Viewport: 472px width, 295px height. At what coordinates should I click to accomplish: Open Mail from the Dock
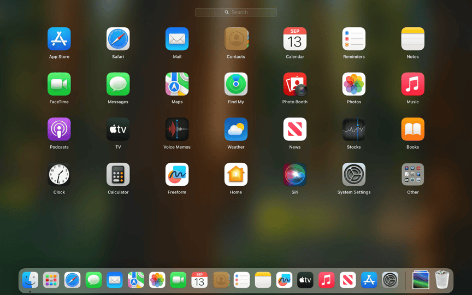115,280
